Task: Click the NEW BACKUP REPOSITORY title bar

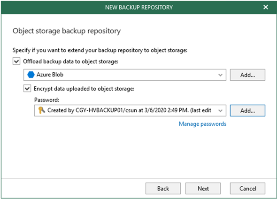Action: (139, 7)
